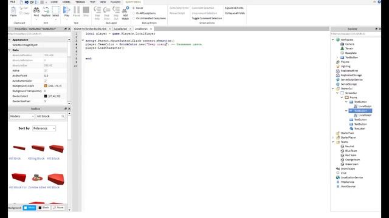Select On Unhandled Exceptions option
The width and height of the screenshot is (389, 218).
pos(134,18)
